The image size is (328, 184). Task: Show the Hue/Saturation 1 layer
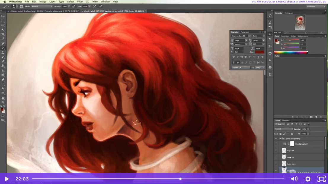coord(276,144)
